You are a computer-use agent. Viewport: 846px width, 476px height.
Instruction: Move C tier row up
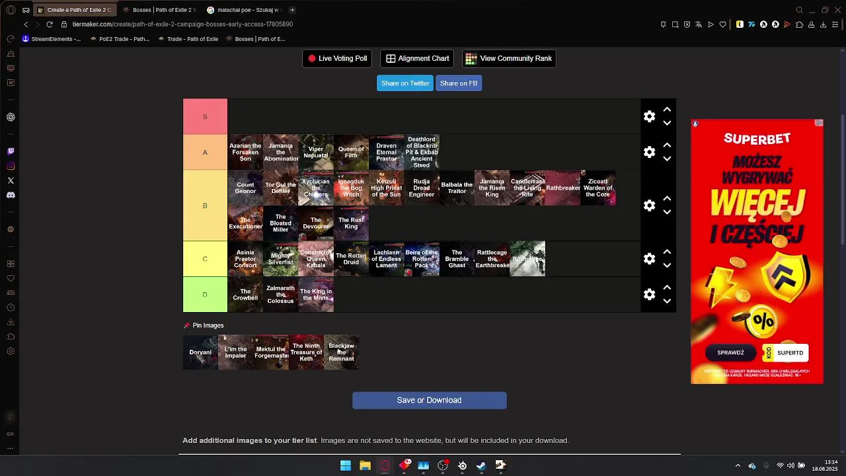667,252
